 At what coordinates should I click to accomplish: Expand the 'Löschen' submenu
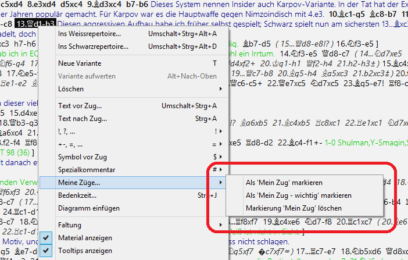[71, 89]
